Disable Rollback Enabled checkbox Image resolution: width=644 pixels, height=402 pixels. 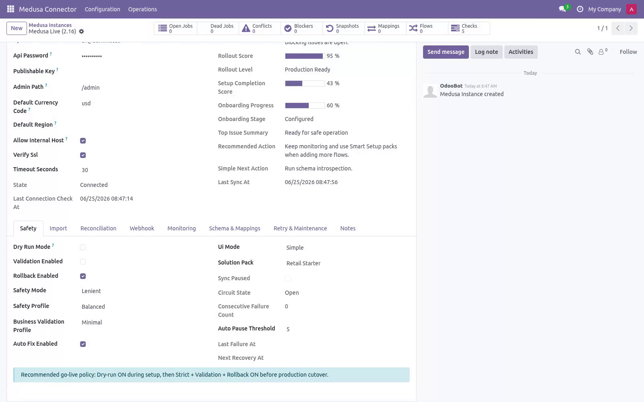click(x=83, y=276)
